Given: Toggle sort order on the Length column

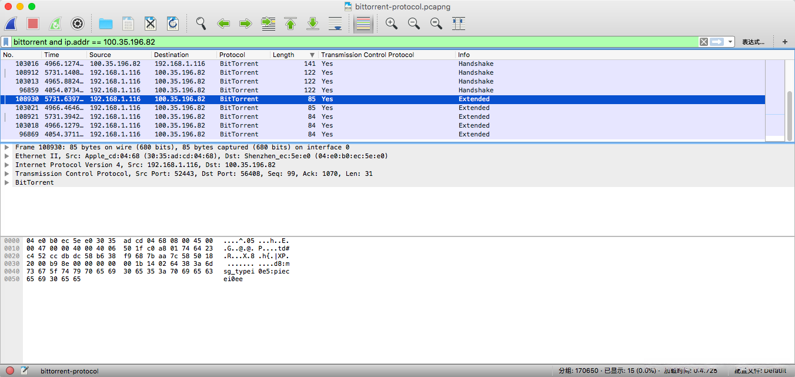Looking at the screenshot, I should pyautogui.click(x=295, y=55).
